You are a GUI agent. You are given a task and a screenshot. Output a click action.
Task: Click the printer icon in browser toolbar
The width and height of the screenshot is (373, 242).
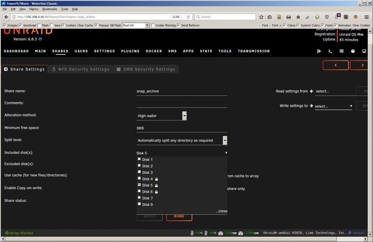pos(289,17)
